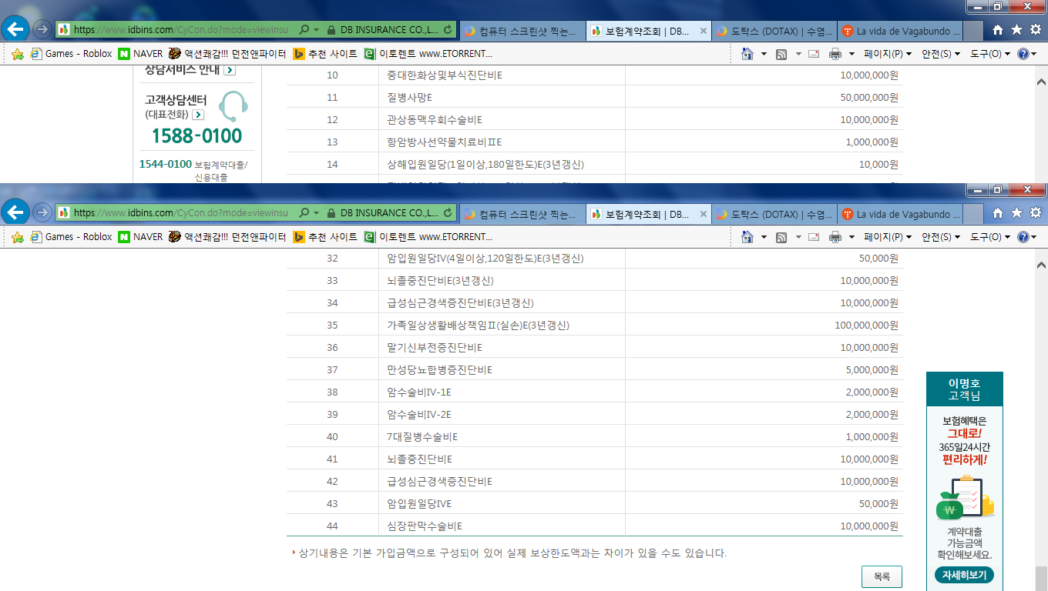1048x591 pixels.
Task: Click the RSS feeds icon in the bottom window
Action: tap(781, 237)
